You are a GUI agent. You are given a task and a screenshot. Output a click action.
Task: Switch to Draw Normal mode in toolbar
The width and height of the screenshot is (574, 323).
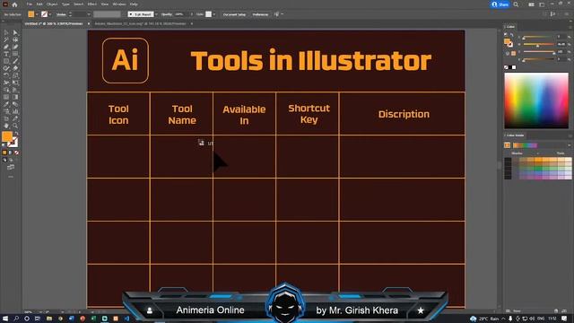[x=4, y=160]
